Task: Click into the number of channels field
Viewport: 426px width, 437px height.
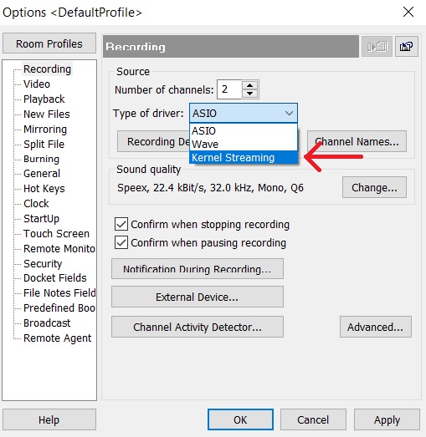Action: click(229, 89)
